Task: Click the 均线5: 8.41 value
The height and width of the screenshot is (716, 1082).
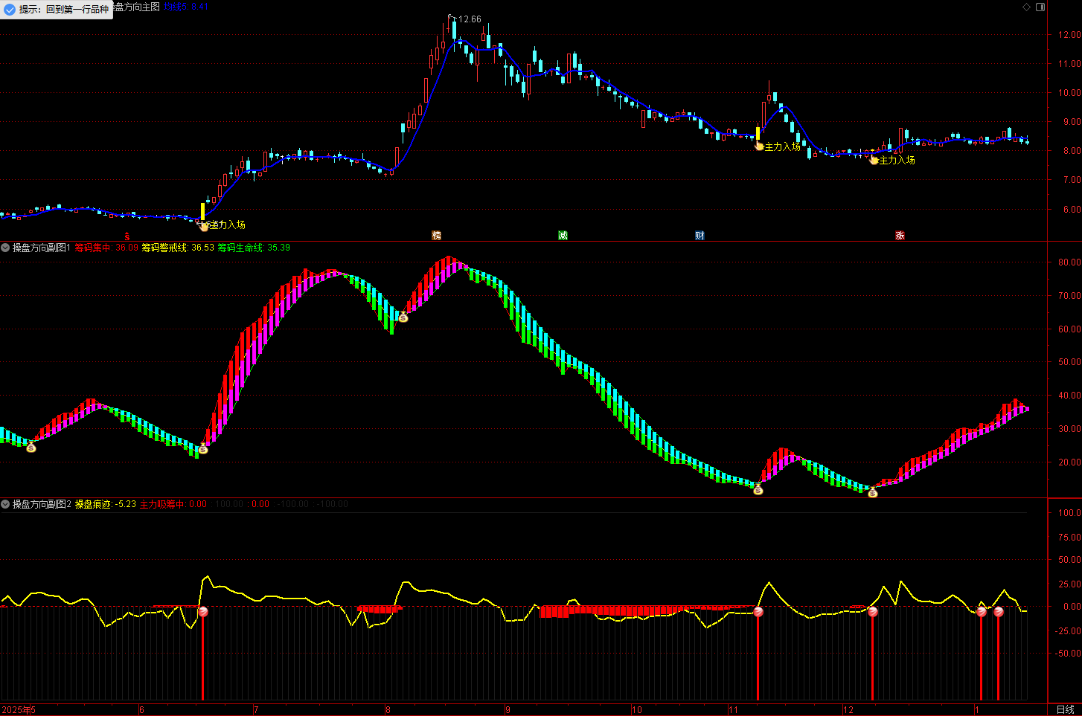Action: pyautogui.click(x=186, y=7)
